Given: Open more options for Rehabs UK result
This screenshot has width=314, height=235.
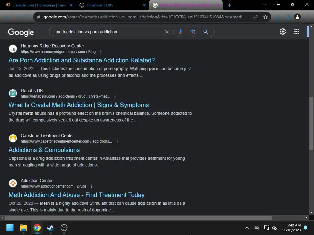Looking at the screenshot, I should pyautogui.click(x=115, y=96).
